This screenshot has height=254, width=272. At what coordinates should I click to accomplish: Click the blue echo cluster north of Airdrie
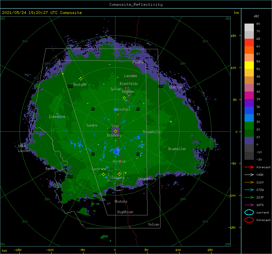[x=116, y=151]
